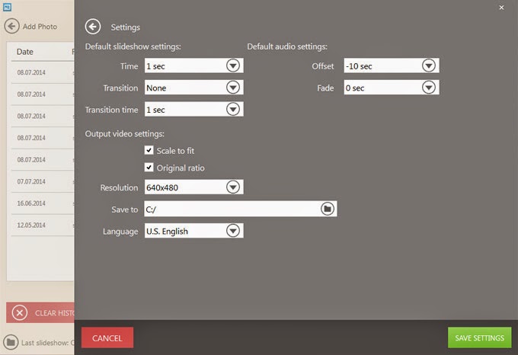
Task: Select the 12.05.2014 history row
Action: click(x=43, y=225)
